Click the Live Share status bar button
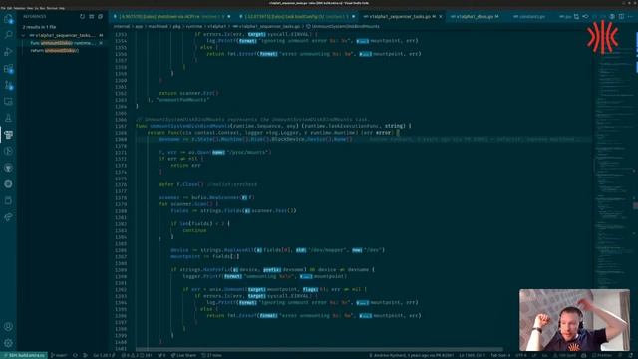The width and height of the screenshot is (638, 359). tap(183, 355)
